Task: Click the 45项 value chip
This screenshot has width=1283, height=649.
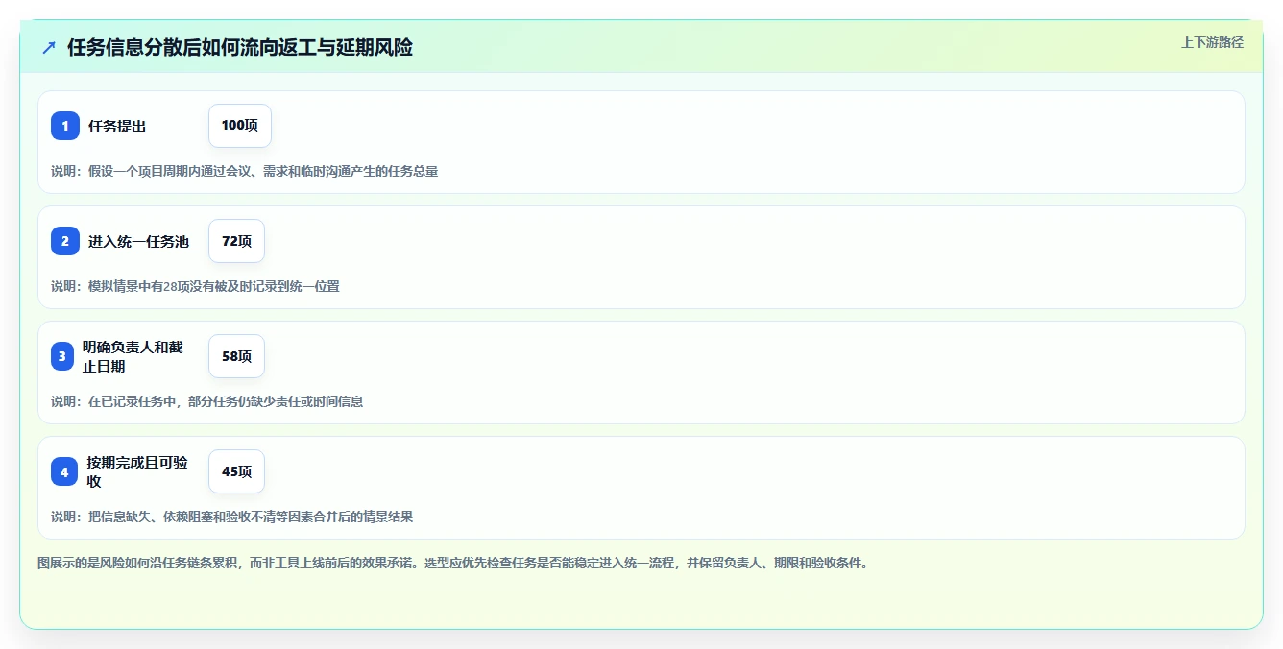Action: click(x=236, y=471)
